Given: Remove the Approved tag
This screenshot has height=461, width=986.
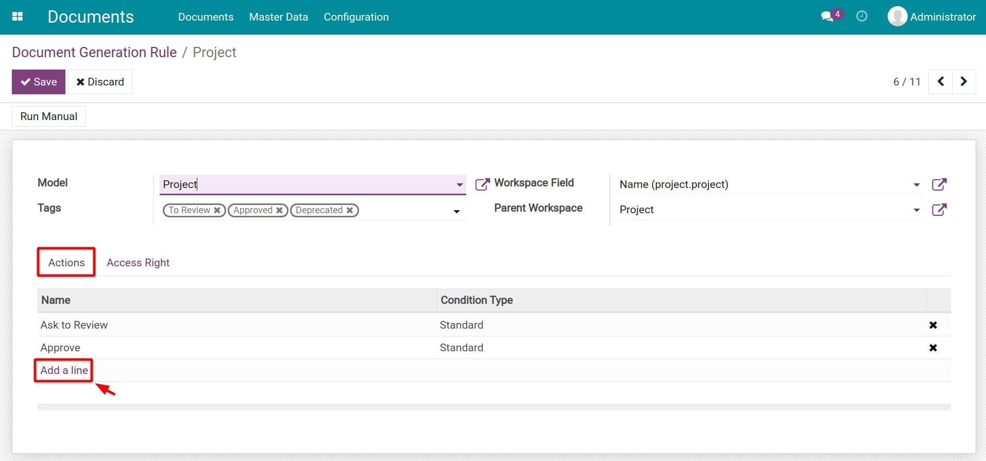Looking at the screenshot, I should [x=279, y=210].
